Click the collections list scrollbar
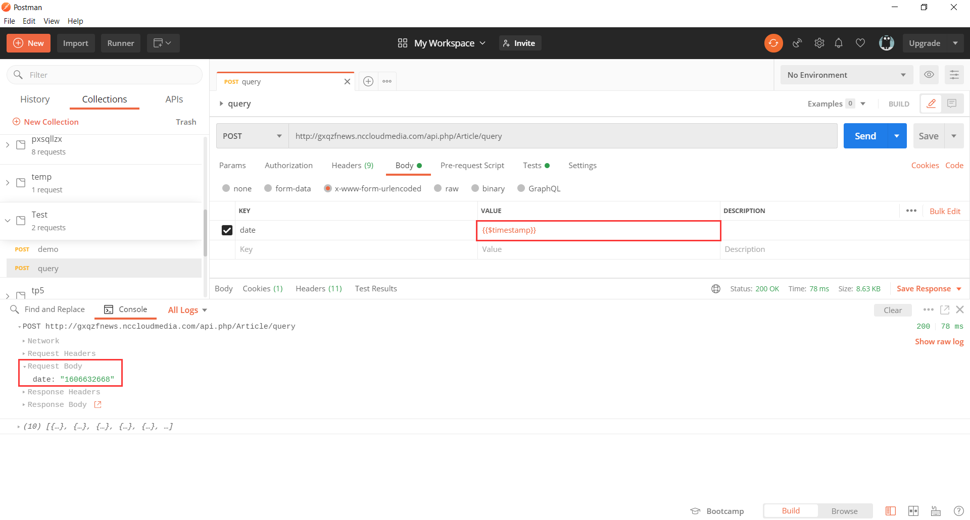 coord(205,232)
